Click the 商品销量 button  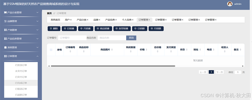coord(103,28)
